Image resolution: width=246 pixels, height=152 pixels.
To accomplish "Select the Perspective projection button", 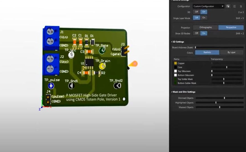I will pos(231,28).
